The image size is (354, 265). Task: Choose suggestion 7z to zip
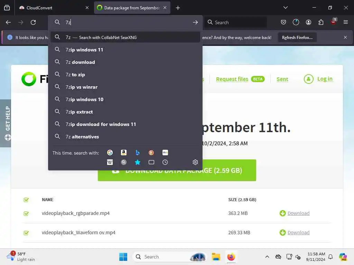(125, 75)
